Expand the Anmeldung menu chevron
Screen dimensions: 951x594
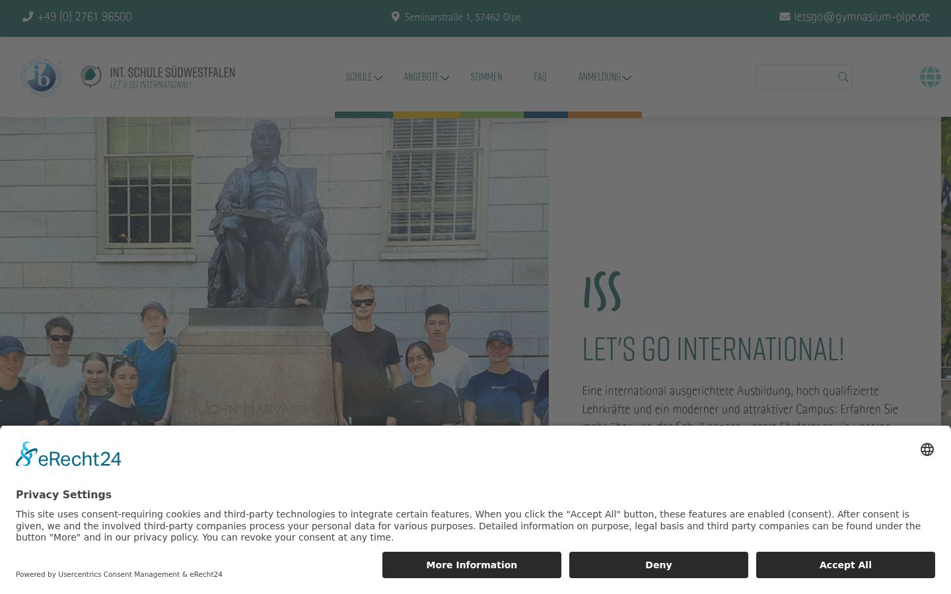[627, 78]
